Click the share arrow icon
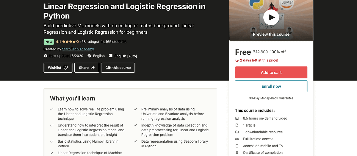This screenshot has width=357, height=156. click(x=93, y=68)
